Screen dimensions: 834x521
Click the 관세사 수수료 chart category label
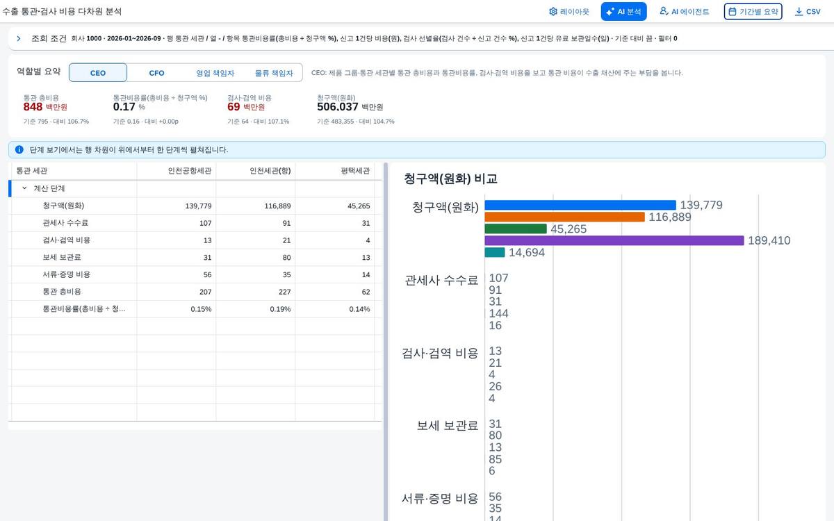(x=442, y=280)
